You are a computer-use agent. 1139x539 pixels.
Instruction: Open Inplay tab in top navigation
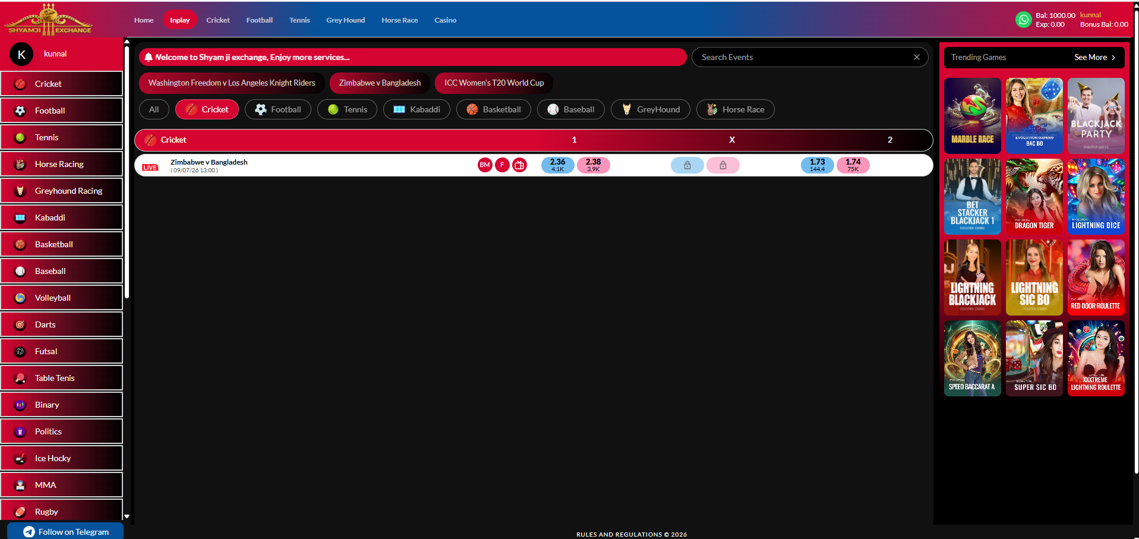(x=180, y=20)
